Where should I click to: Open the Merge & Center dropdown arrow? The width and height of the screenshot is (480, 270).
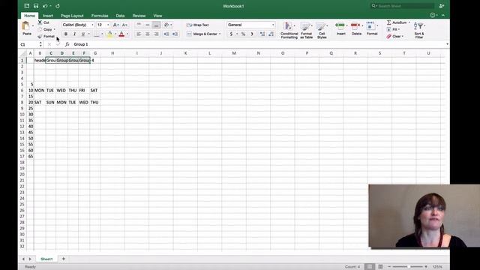tap(220, 34)
